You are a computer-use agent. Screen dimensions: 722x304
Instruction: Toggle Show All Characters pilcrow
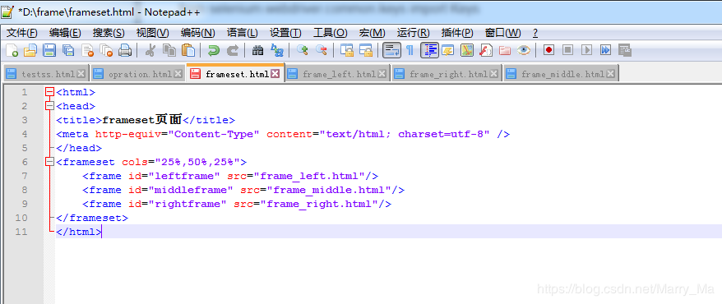410,50
